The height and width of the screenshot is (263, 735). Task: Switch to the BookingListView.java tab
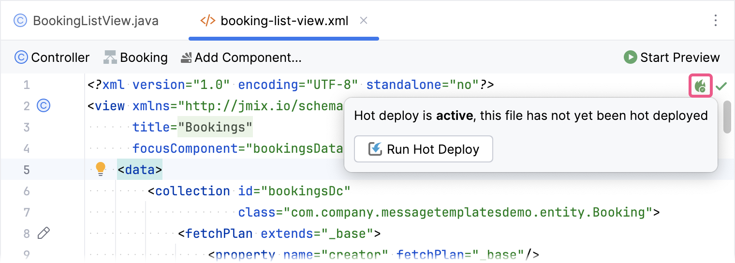coord(87,21)
